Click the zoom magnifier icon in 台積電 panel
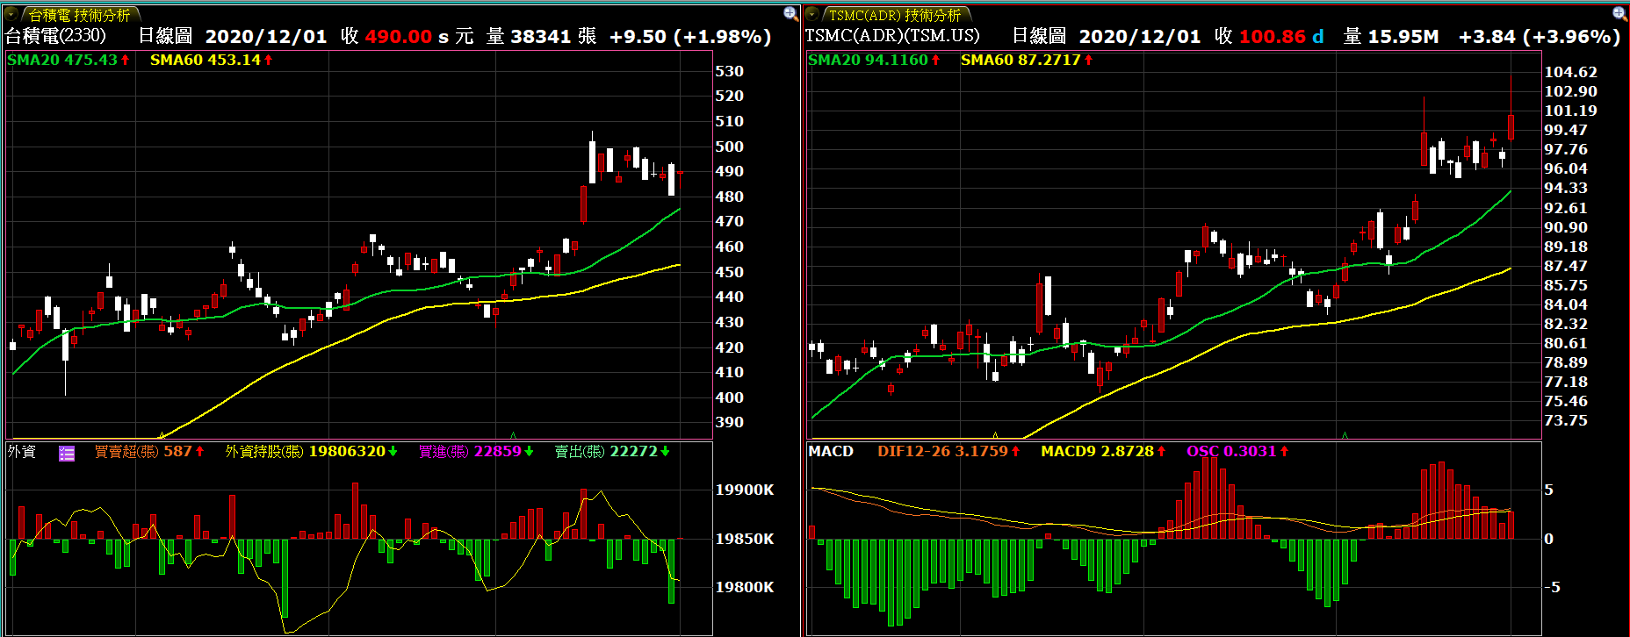Image resolution: width=1630 pixels, height=637 pixels. 790,13
